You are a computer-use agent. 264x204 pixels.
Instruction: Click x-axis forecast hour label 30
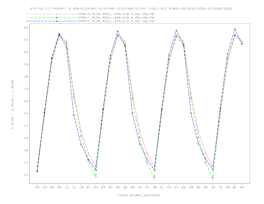pyautogui.click(x=110, y=187)
